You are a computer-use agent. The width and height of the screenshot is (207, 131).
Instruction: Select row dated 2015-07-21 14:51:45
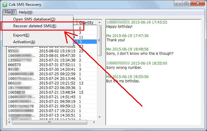[x=52, y=97]
